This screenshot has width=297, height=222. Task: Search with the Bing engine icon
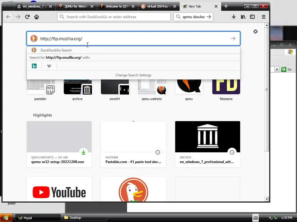click(x=34, y=66)
